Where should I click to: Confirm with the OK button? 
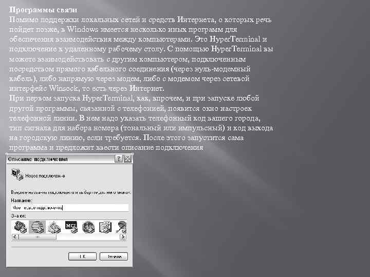coord(82,256)
